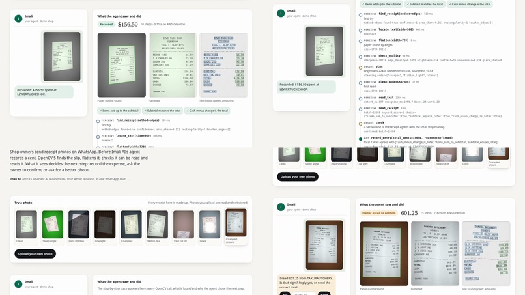Open the Flattened image of the $156.50 receipt
The height and width of the screenshot is (295, 525).
point(173,65)
